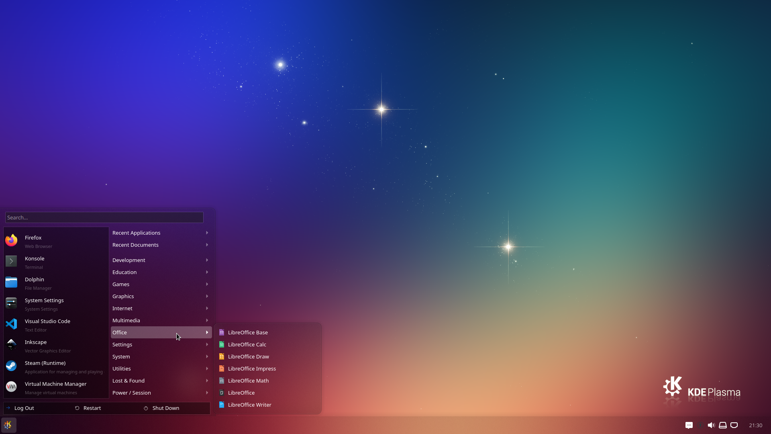Open the Settings category
The image size is (771, 434).
(161, 344)
